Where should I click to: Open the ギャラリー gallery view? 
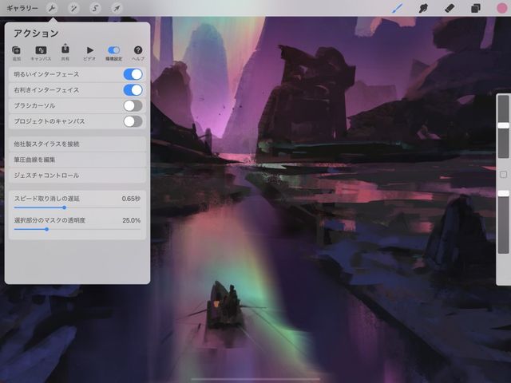tap(22, 8)
